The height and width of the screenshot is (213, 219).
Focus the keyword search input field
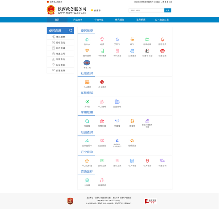pyautogui.click(x=146, y=10)
